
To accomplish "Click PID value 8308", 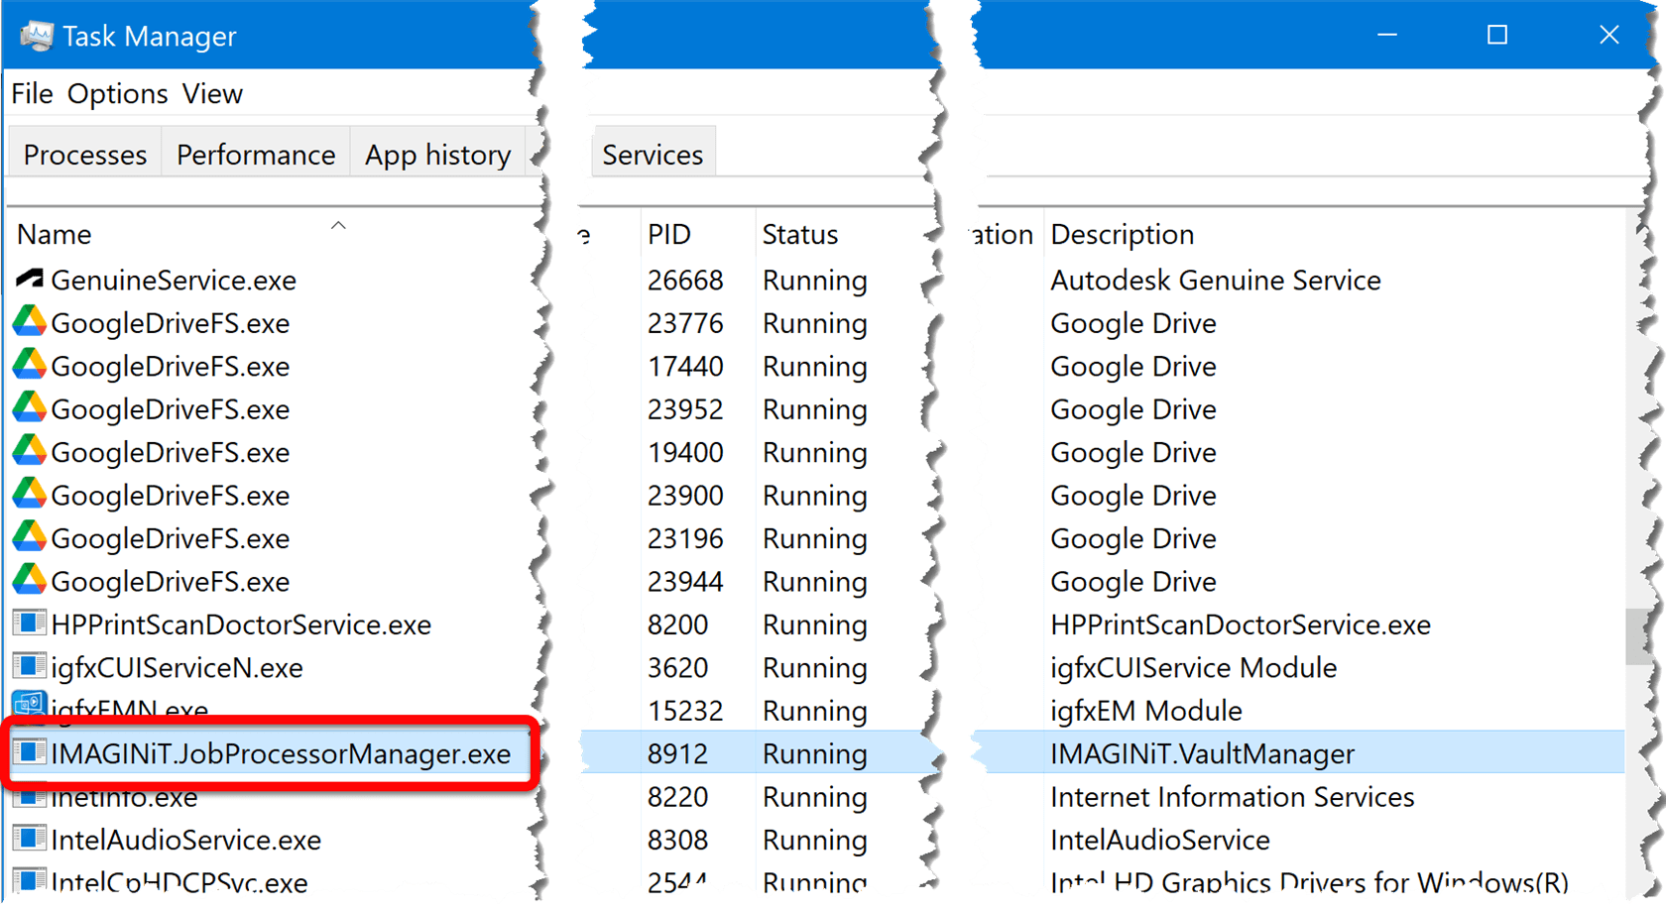I will click(677, 840).
